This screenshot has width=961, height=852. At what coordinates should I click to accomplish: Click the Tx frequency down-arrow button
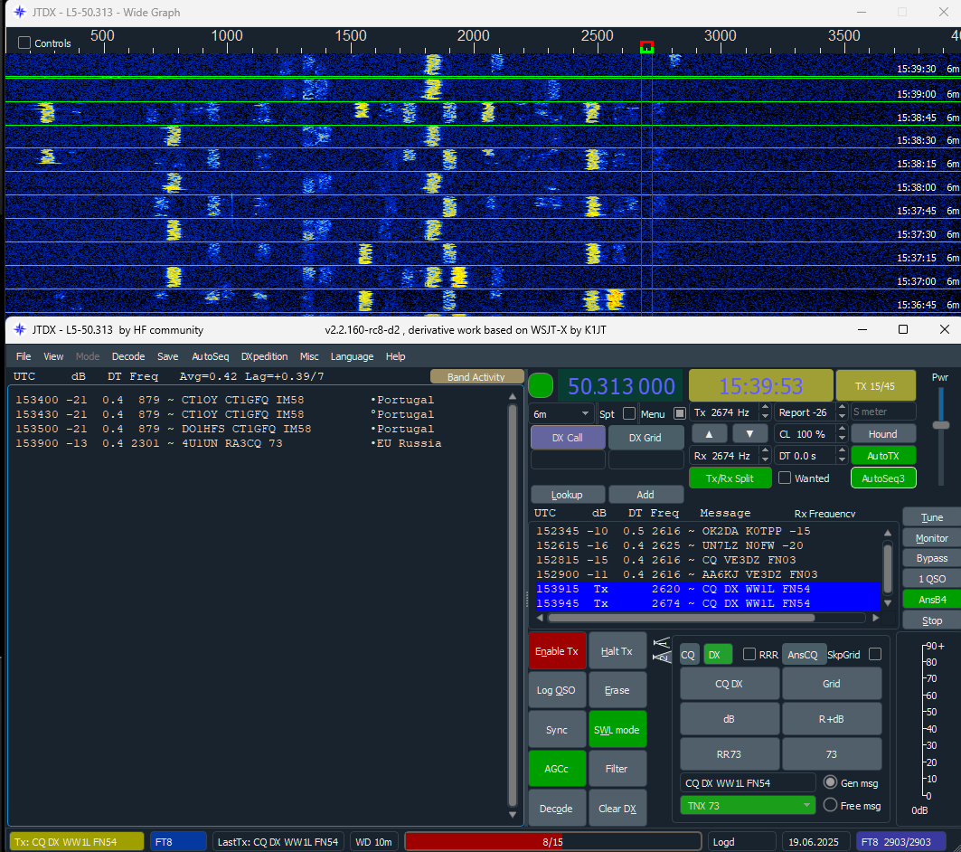[x=749, y=434]
